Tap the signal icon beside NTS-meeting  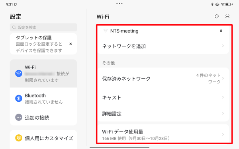coord(105,31)
